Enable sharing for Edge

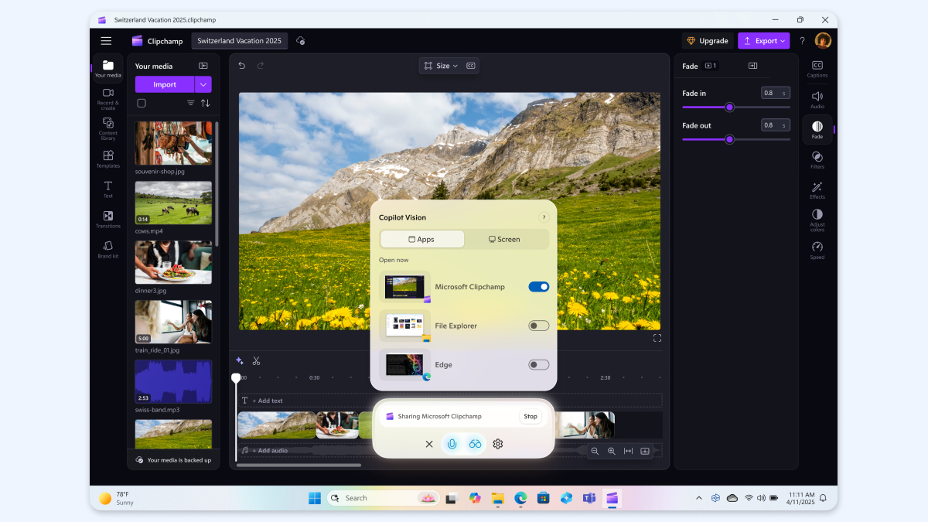539,364
